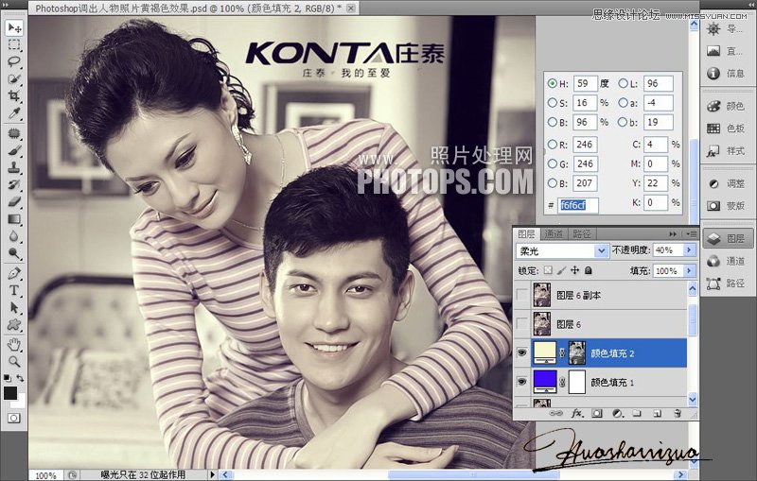The image size is (757, 481).
Task: Add a layer mask
Action: 597,414
